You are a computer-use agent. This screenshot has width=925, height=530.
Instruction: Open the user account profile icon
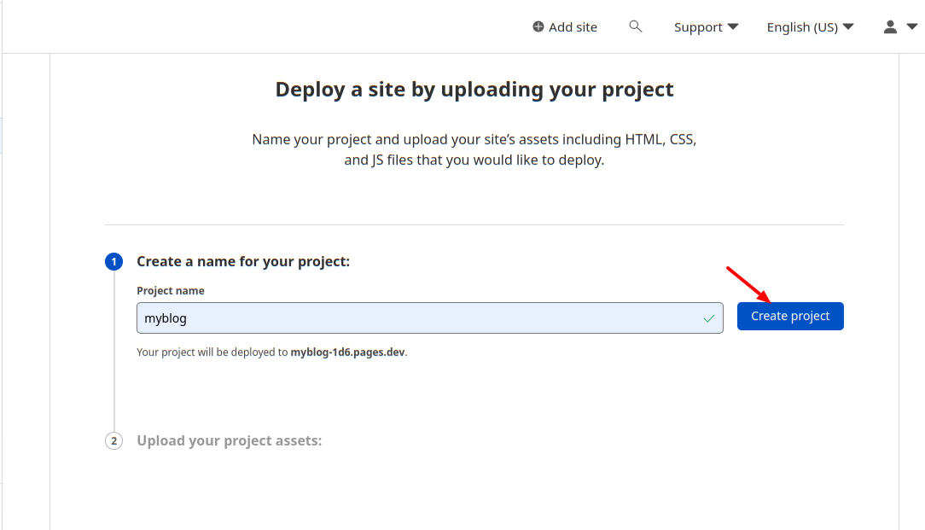pos(890,27)
